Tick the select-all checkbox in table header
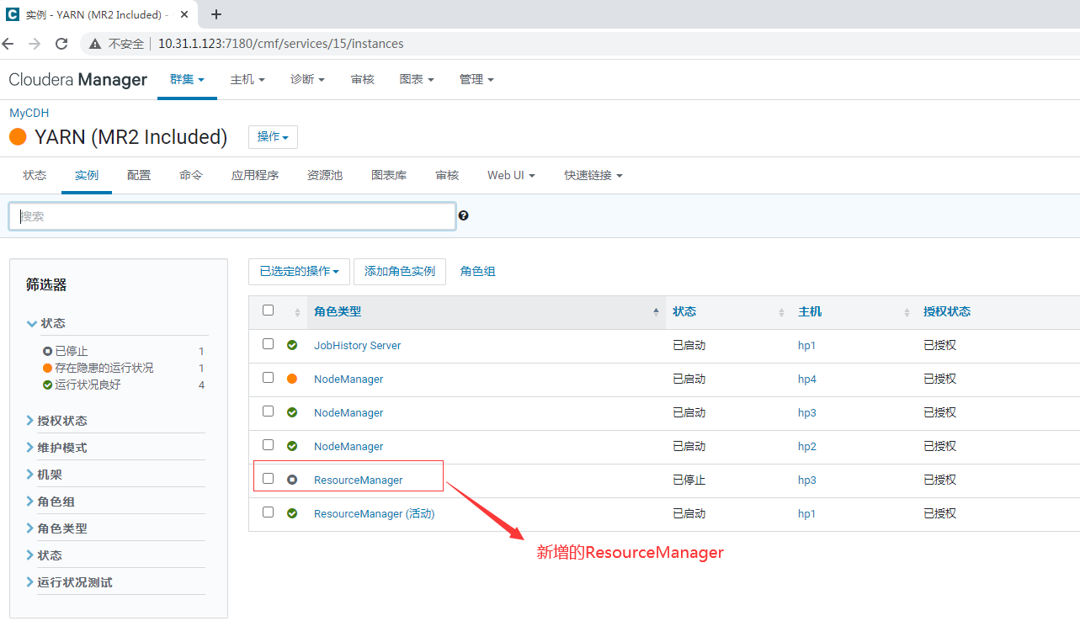This screenshot has width=1080, height=621. [268, 310]
